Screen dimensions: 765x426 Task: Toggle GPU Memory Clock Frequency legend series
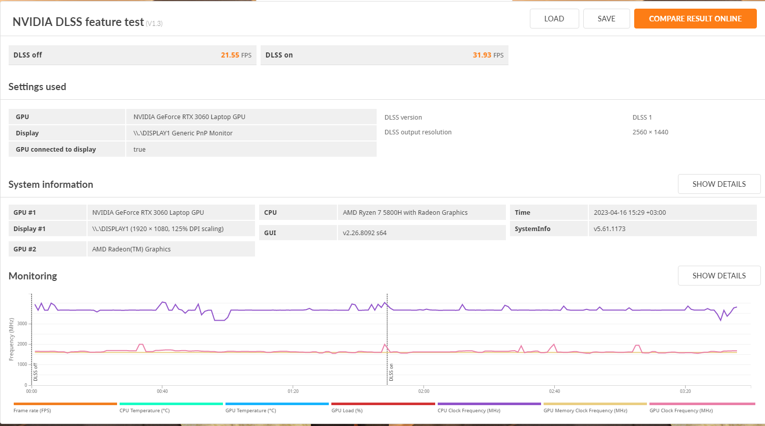point(594,404)
